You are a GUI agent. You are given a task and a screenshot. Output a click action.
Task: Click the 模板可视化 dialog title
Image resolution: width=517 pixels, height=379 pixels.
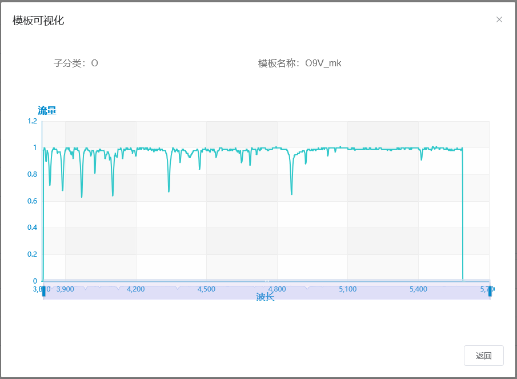38,21
